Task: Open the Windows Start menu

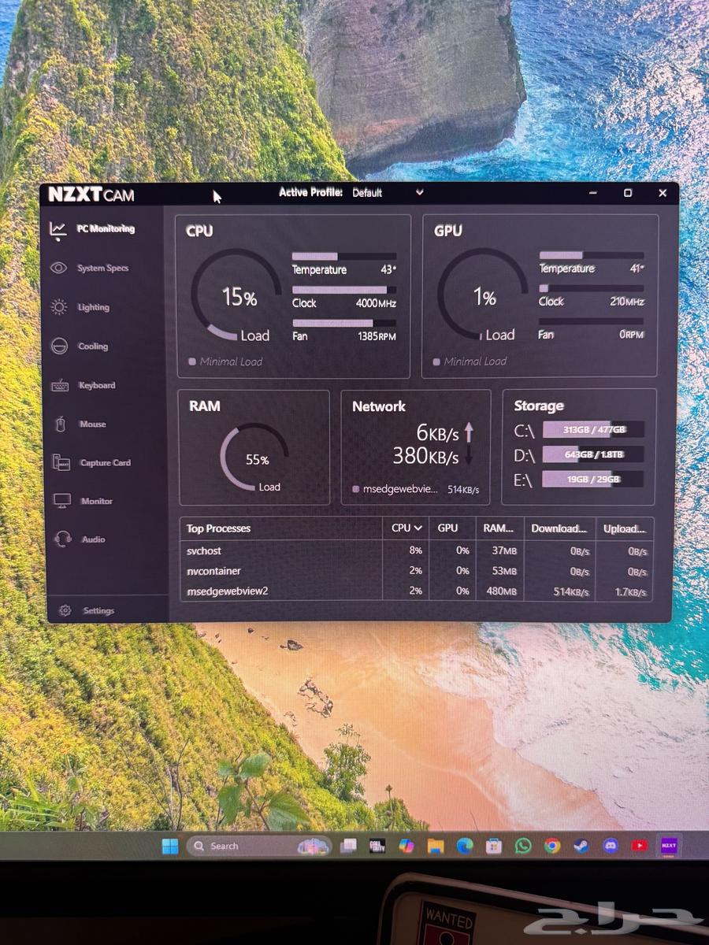Action: (169, 847)
